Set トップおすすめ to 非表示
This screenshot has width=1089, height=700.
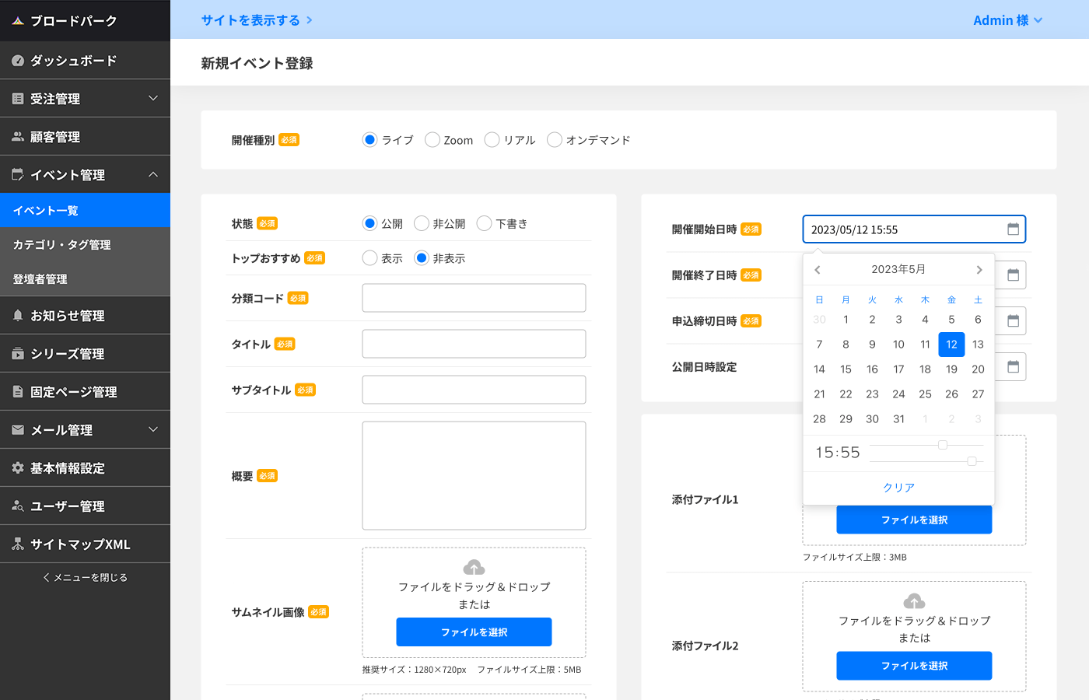click(422, 258)
